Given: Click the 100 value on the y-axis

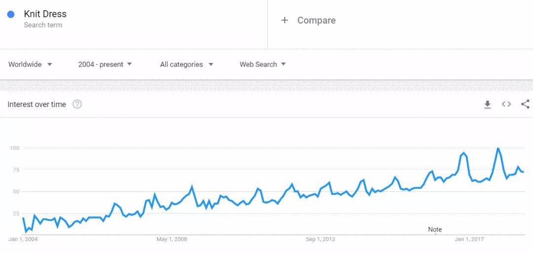Looking at the screenshot, I should [14, 148].
